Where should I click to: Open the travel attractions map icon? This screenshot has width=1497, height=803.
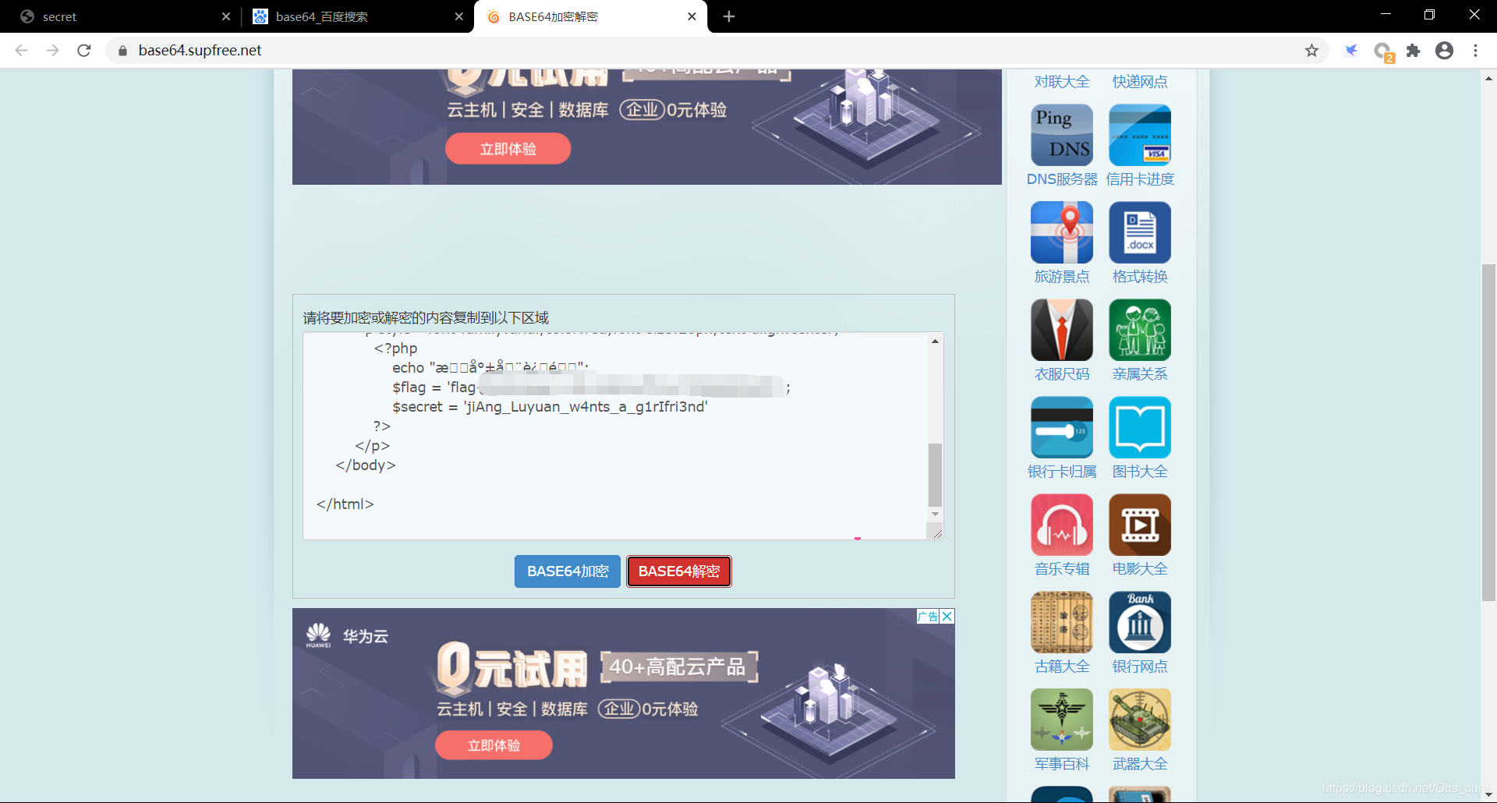1061,232
